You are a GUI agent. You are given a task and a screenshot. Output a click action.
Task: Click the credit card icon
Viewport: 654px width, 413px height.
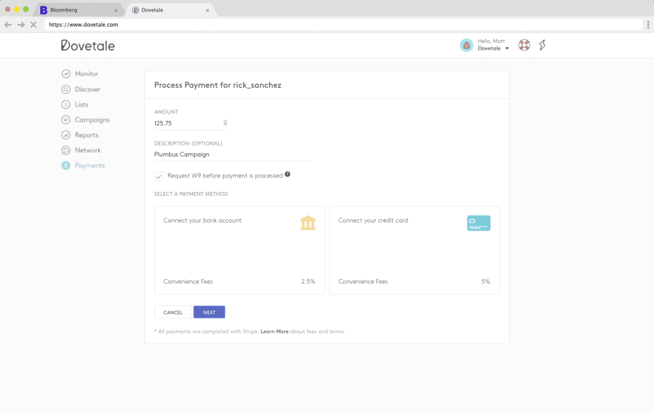(x=478, y=223)
